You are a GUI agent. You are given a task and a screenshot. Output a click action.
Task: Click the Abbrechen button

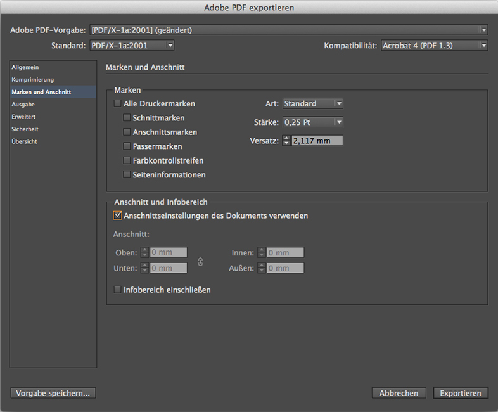pyautogui.click(x=399, y=393)
